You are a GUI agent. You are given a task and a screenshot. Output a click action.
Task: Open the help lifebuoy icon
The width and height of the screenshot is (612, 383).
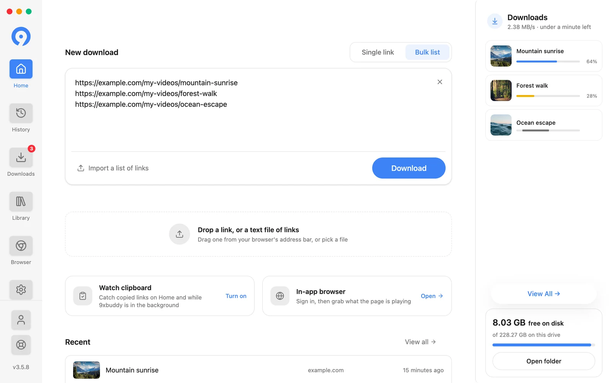coord(21,345)
